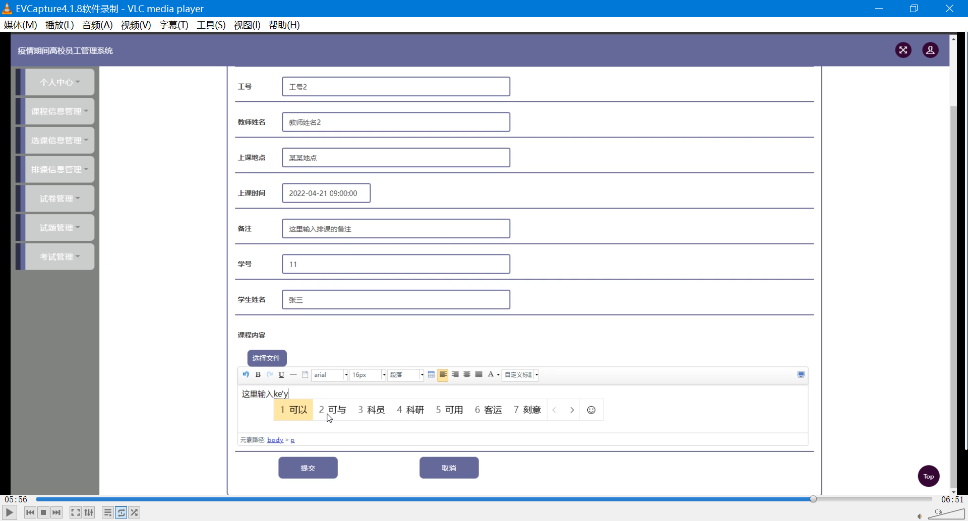This screenshot has width=968, height=521.
Task: Choose IME candidate 1 可以
Action: pos(293,410)
